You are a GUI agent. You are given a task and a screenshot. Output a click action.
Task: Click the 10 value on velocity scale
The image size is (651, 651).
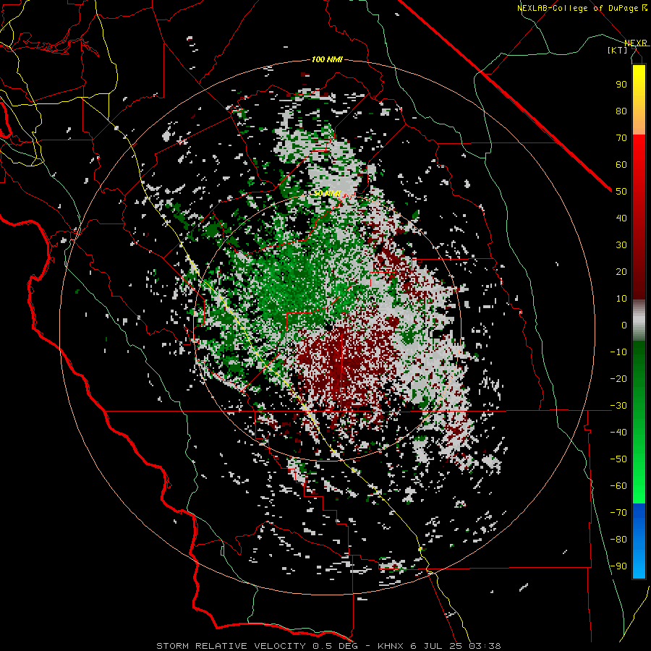click(621, 299)
